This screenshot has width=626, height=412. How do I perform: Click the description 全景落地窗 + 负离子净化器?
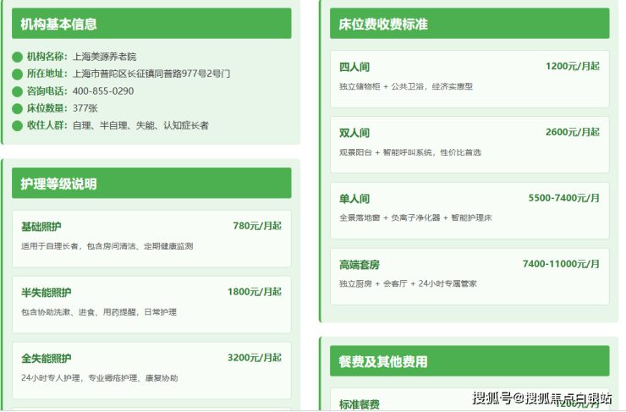point(389,217)
